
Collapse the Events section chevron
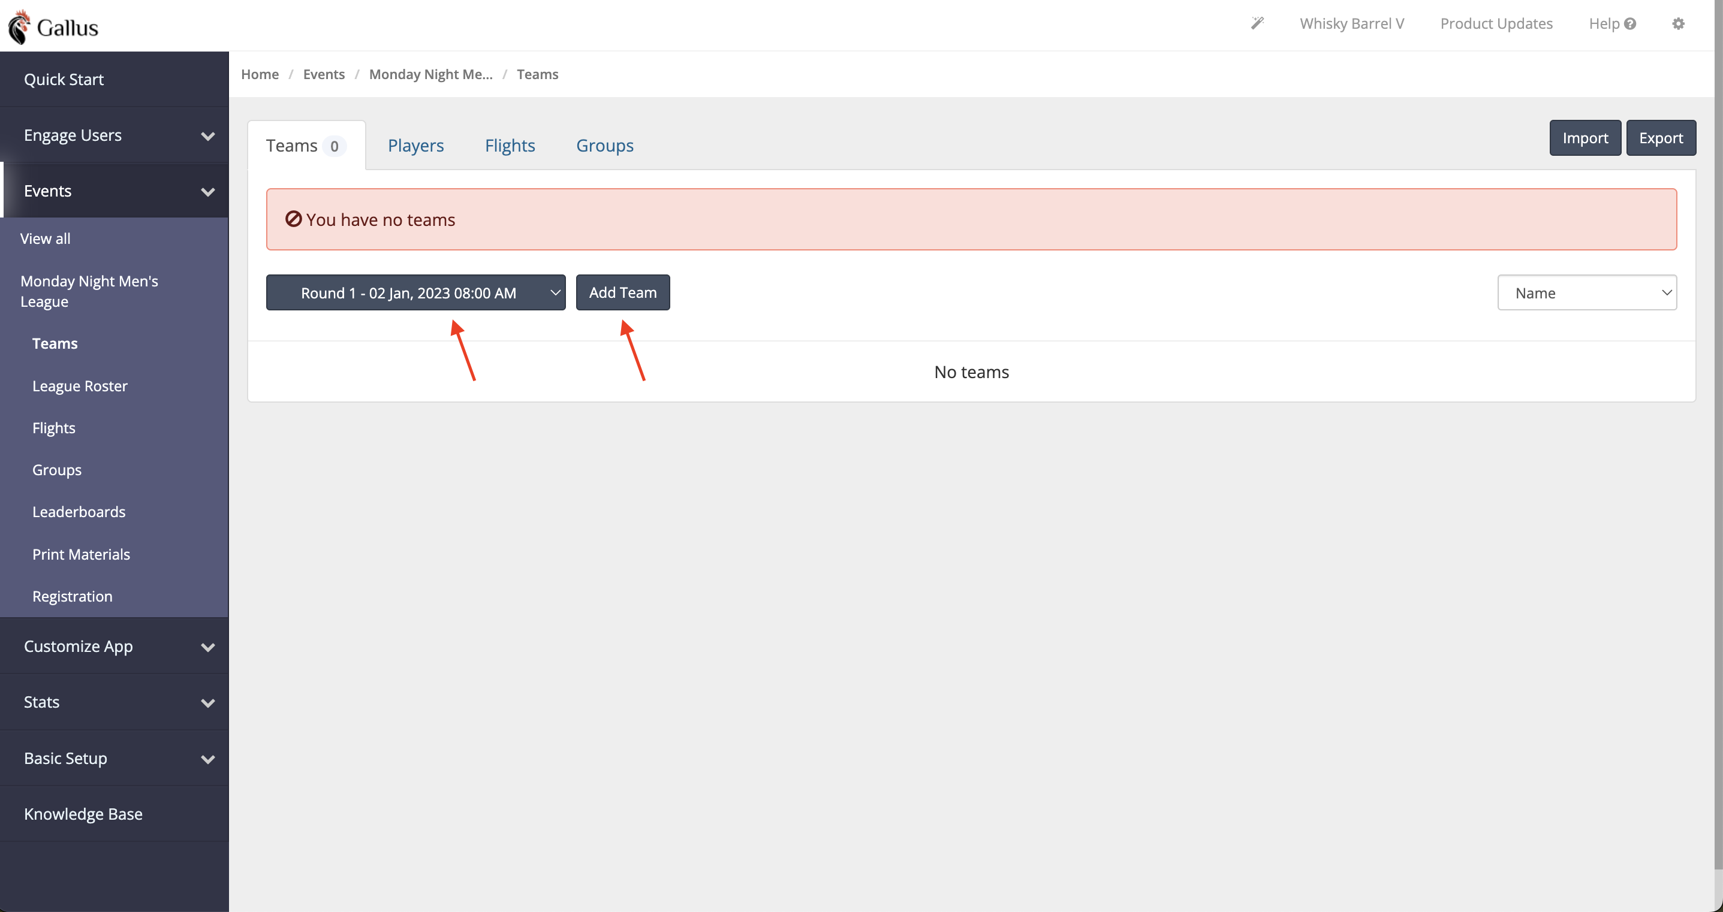point(208,191)
